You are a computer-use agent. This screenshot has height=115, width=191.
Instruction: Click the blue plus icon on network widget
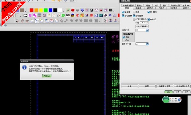(x=179, y=100)
